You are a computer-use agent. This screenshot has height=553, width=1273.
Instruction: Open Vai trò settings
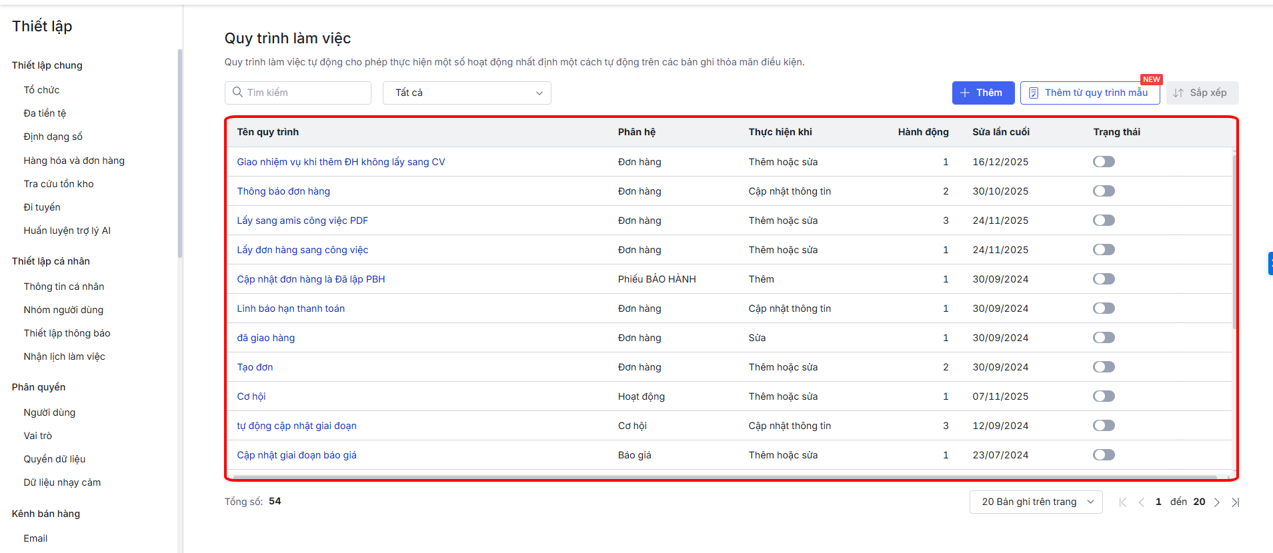coord(38,436)
